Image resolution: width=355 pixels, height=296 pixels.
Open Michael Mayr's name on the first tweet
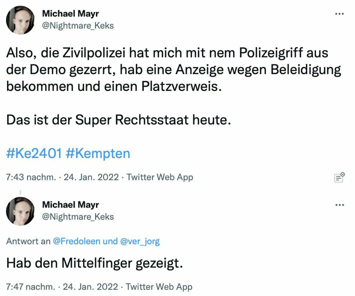pos(70,13)
